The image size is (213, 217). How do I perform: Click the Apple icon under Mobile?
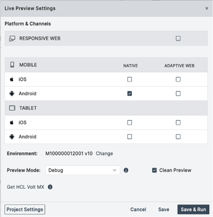coord(12,79)
